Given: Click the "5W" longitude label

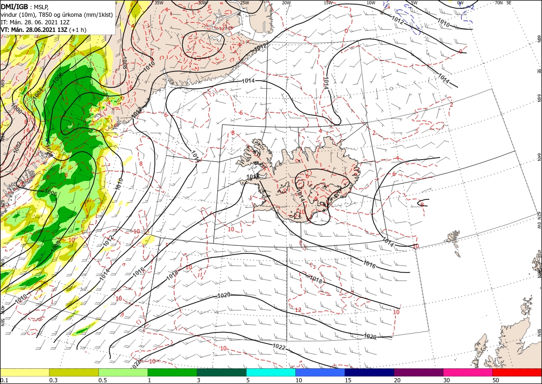Looking at the screenshot, I should click(x=414, y=3).
